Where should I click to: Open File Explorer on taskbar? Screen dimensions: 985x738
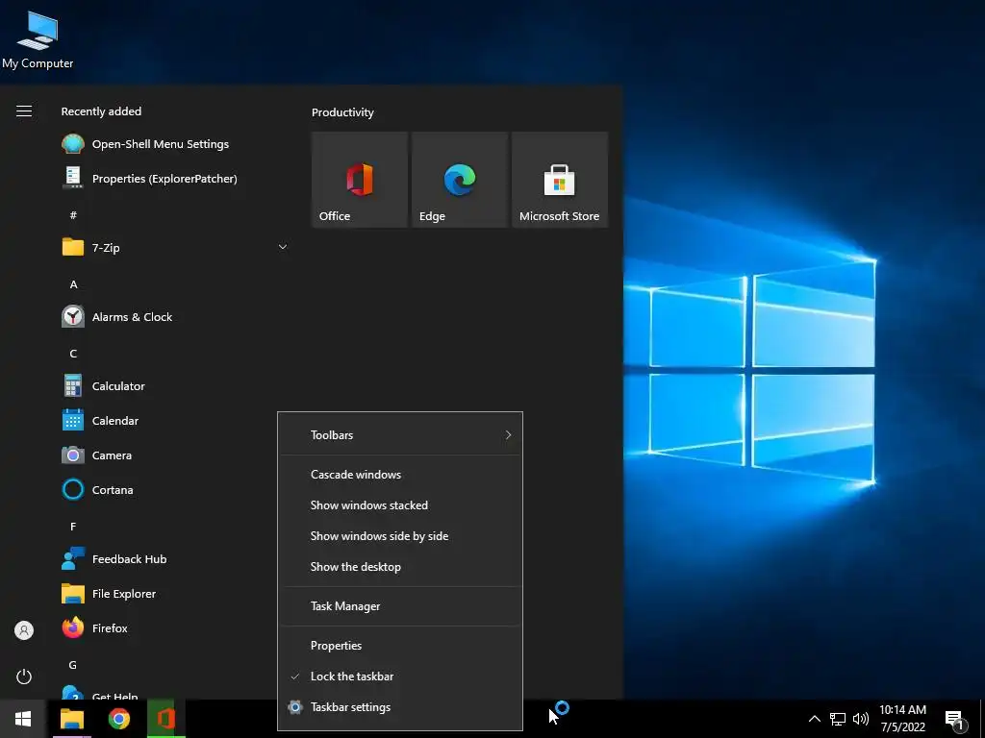[71, 719]
